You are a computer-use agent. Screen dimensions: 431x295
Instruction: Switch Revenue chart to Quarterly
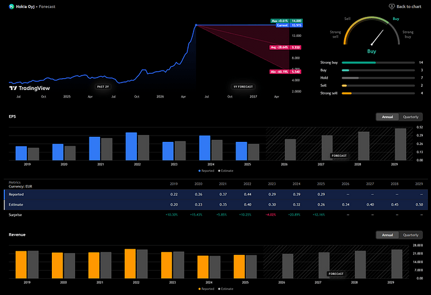(x=410, y=235)
